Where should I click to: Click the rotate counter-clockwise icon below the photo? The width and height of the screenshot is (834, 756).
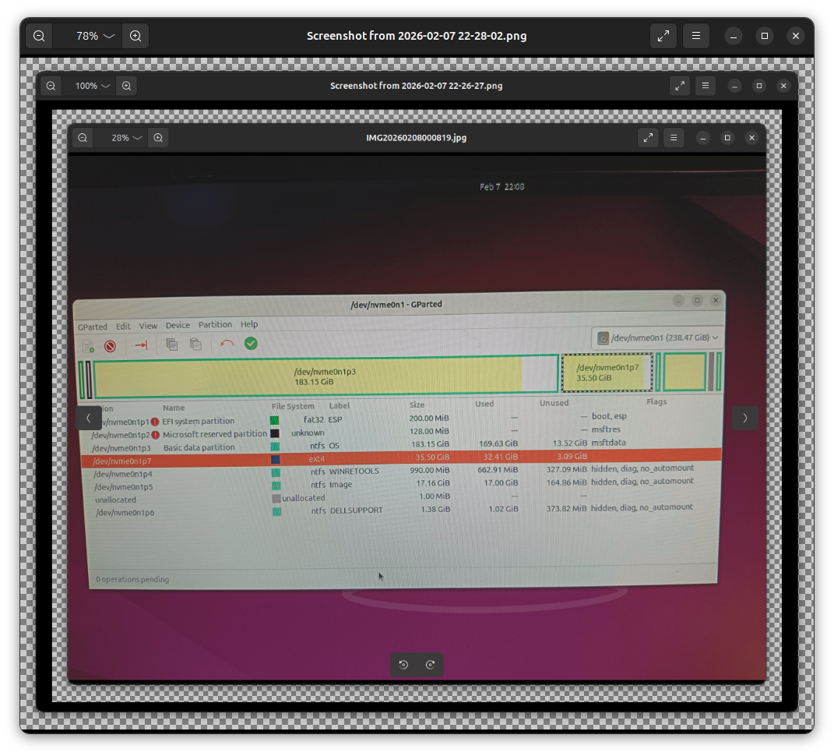click(403, 665)
